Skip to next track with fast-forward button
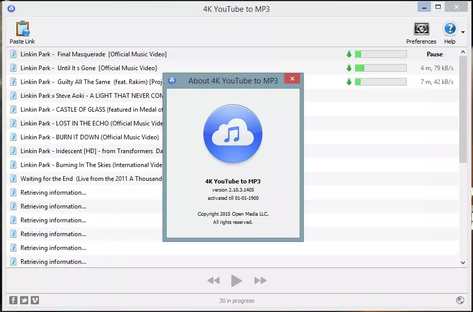The image size is (473, 312). click(x=260, y=281)
